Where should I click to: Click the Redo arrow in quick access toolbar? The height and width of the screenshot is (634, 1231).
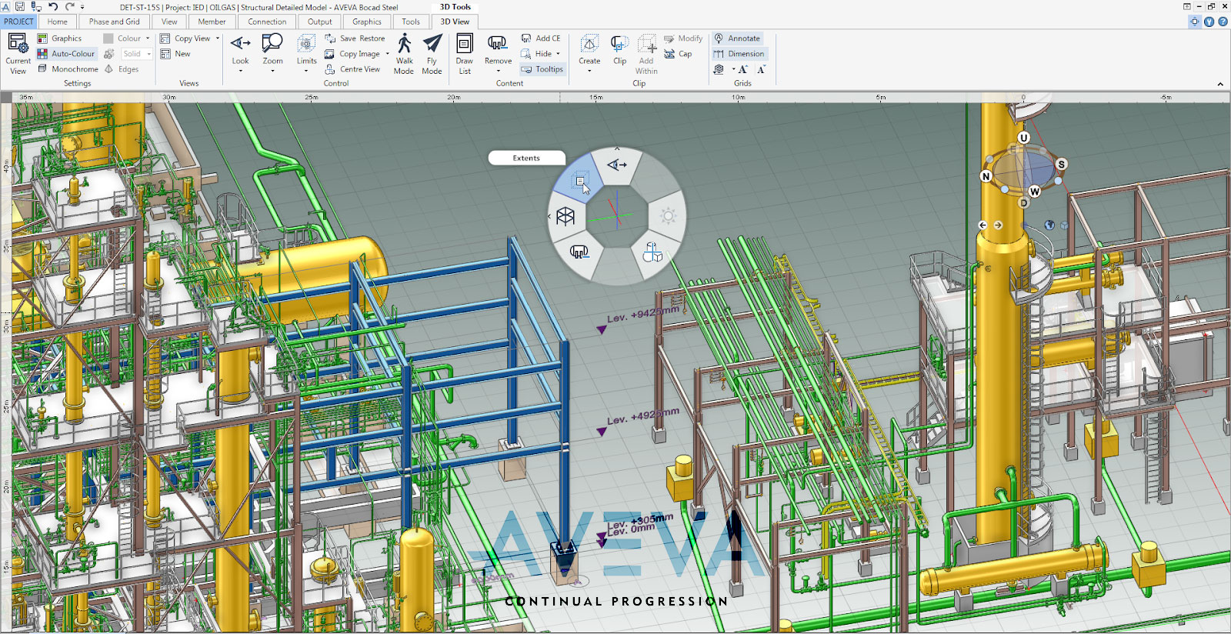(70, 7)
